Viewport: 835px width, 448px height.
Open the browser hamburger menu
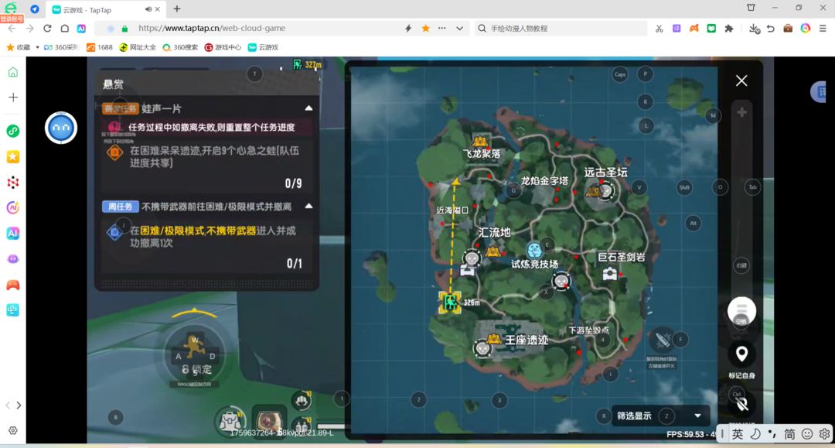[x=823, y=28]
